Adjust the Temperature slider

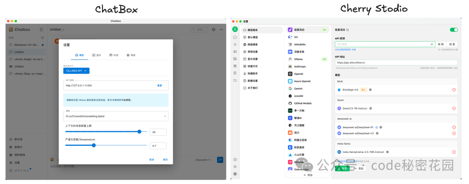tap(106, 145)
